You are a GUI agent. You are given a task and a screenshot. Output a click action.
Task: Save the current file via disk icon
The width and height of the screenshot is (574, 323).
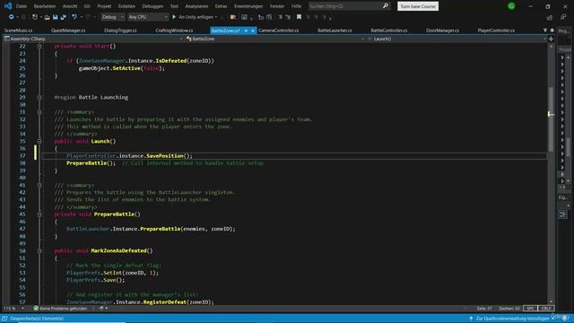coord(56,17)
